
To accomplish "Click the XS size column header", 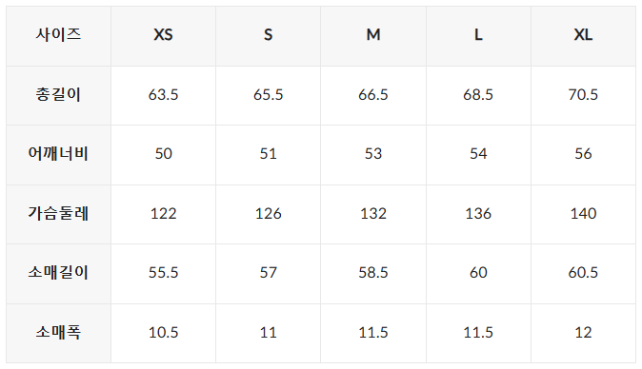I will (x=164, y=35).
